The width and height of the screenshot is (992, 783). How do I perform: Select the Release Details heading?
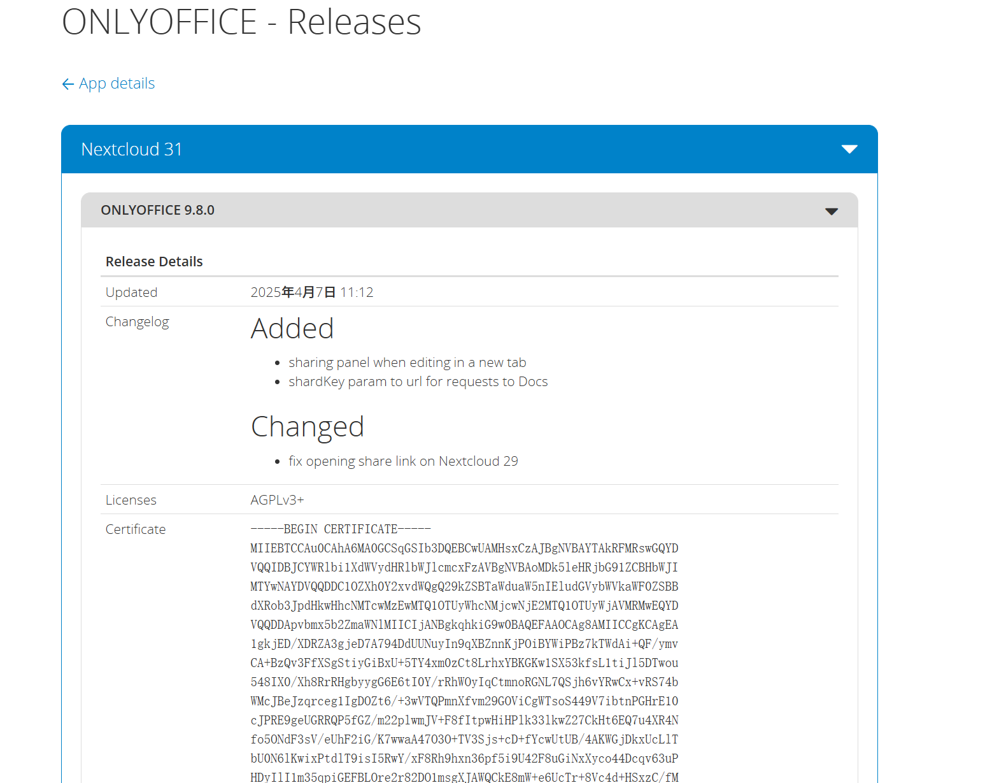[x=154, y=262]
